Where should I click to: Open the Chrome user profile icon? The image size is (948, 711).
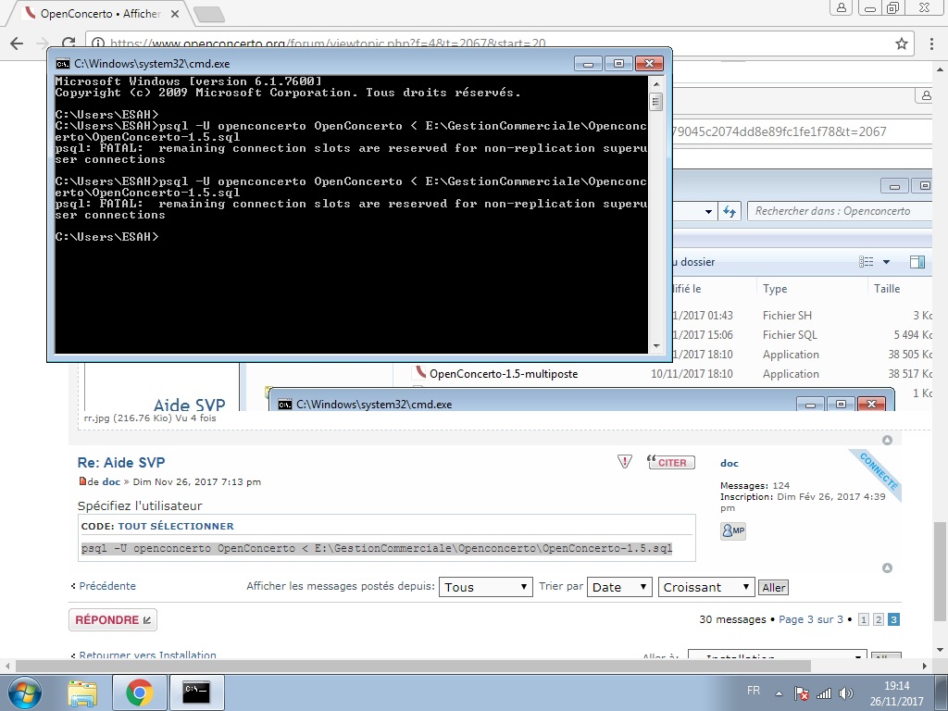coord(841,7)
